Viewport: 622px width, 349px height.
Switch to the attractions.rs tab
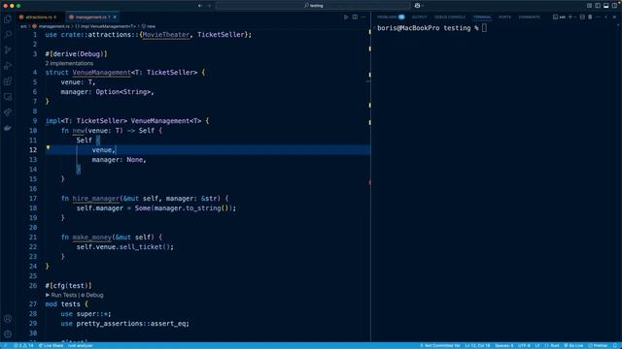click(x=39, y=17)
